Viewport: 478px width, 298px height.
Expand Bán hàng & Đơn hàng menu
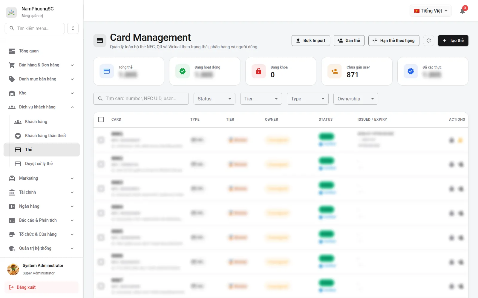42,65
